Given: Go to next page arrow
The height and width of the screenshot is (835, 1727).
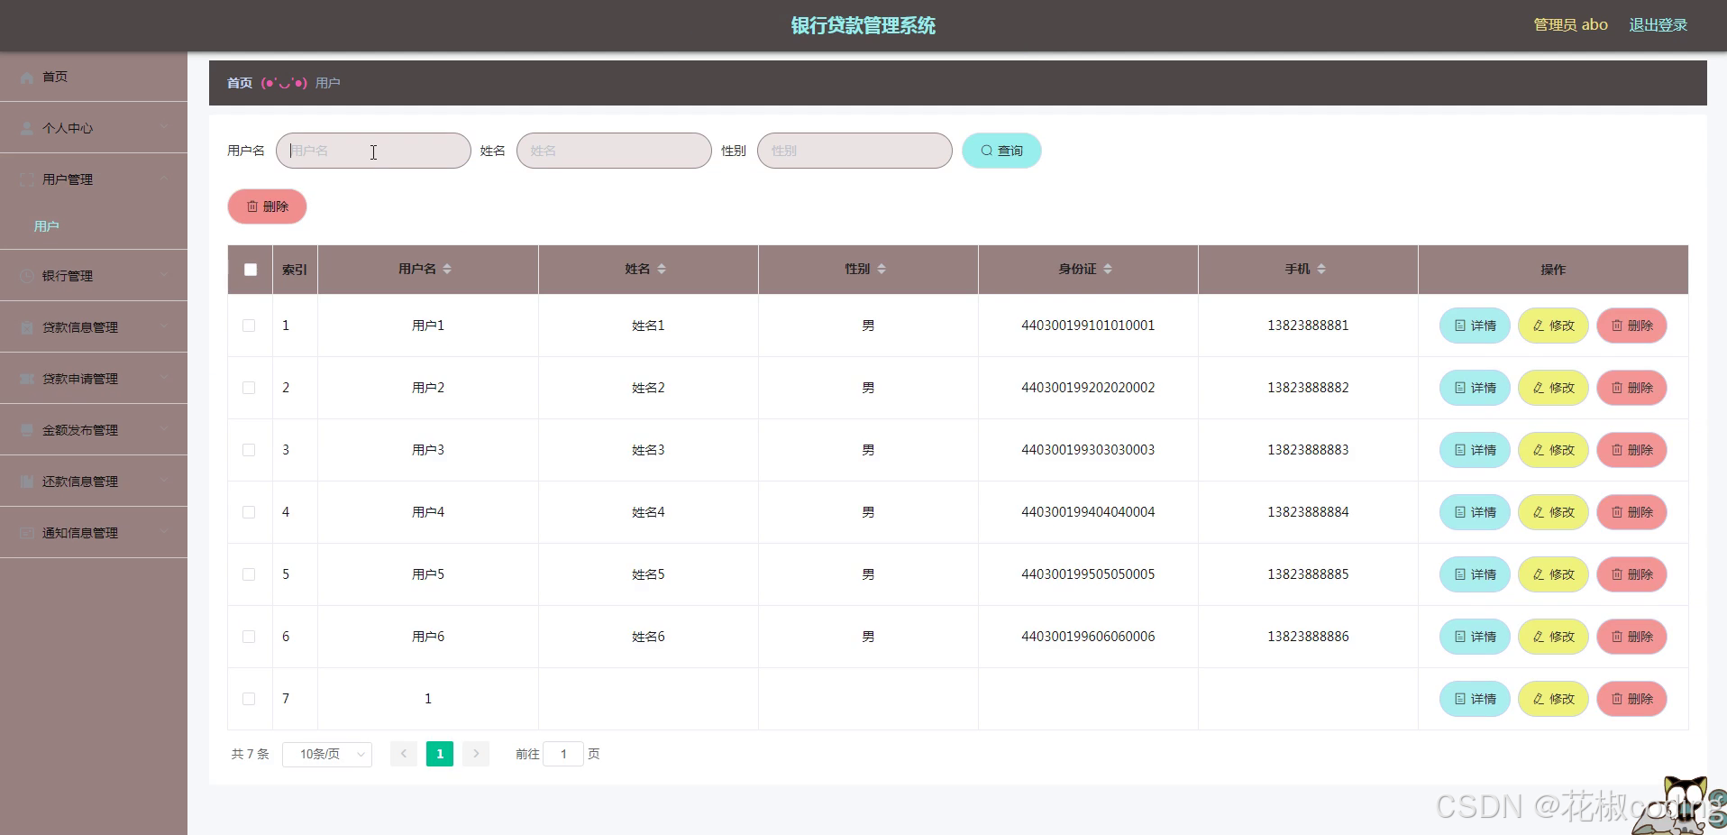Looking at the screenshot, I should click(476, 754).
